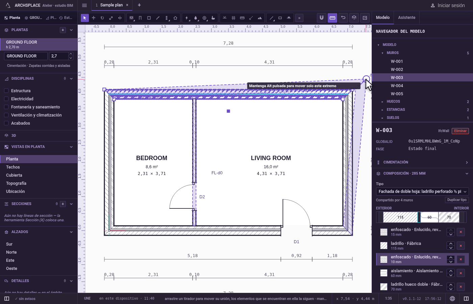Open the electrical lightning bolt tool
Image resolution: width=473 pixels, height=304 pixels.
tap(187, 18)
